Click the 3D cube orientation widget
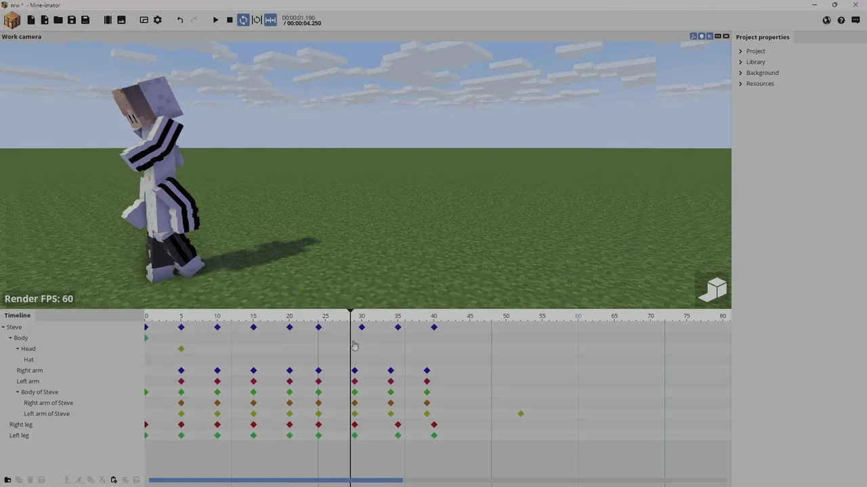 [713, 289]
